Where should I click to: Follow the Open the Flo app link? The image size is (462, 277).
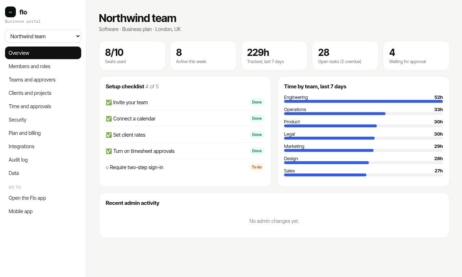tap(43, 198)
